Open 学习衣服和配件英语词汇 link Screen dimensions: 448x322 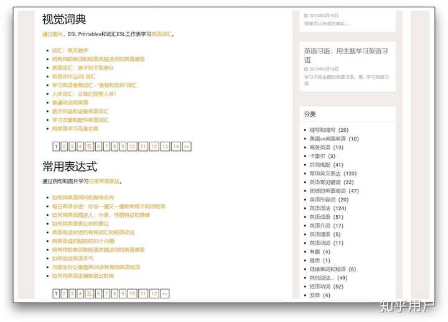[80, 120]
